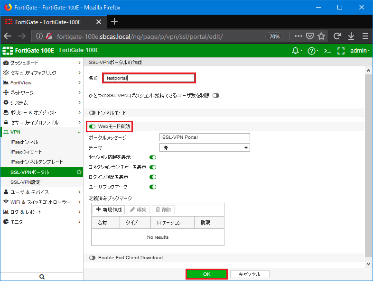
Task: Open the page actions three-dots icon
Action: (298, 36)
